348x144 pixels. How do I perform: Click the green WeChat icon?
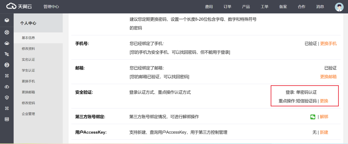[313, 117]
